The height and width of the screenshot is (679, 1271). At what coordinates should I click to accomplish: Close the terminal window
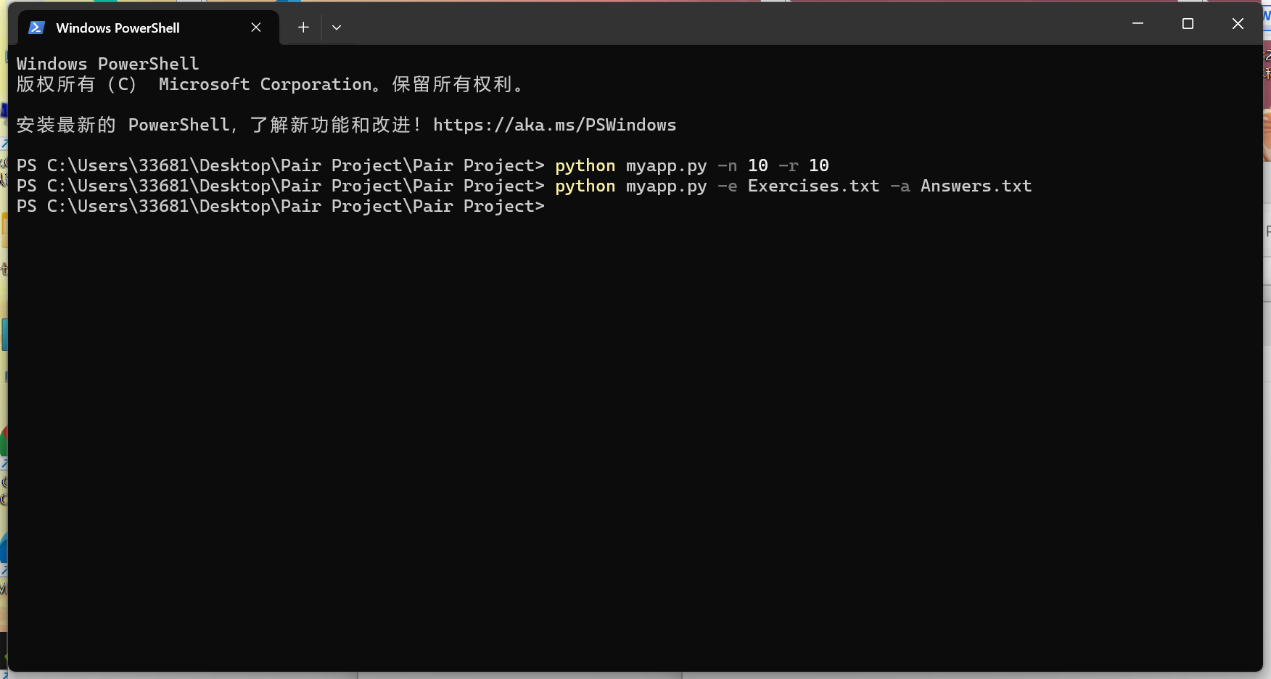pyautogui.click(x=1238, y=24)
